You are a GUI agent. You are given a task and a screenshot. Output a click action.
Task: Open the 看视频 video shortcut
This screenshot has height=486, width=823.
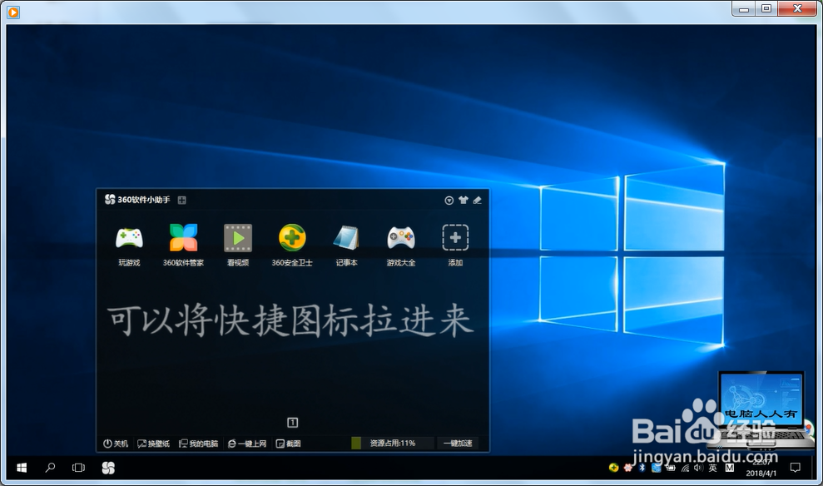coord(238,245)
